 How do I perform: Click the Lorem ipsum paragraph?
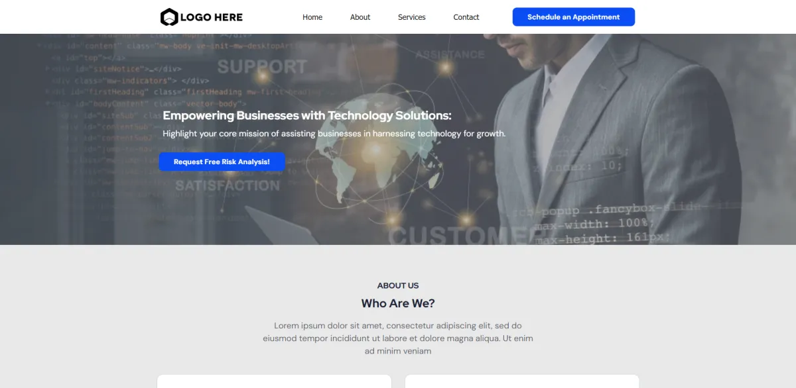point(398,338)
